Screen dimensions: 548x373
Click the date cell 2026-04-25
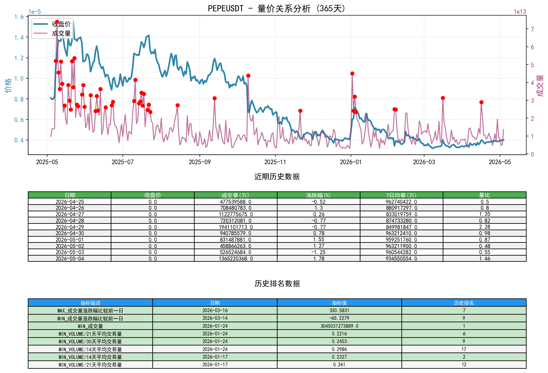coord(70,201)
